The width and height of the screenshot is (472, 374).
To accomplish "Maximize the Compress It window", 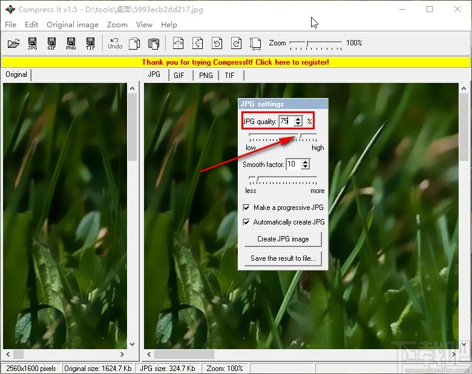I will [430, 9].
